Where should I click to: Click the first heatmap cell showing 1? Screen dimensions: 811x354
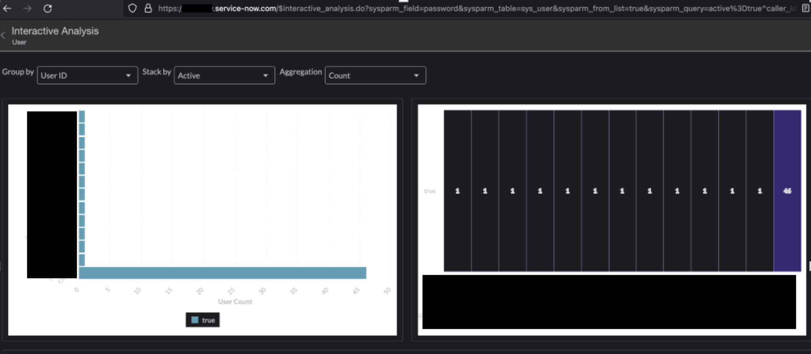pyautogui.click(x=457, y=191)
